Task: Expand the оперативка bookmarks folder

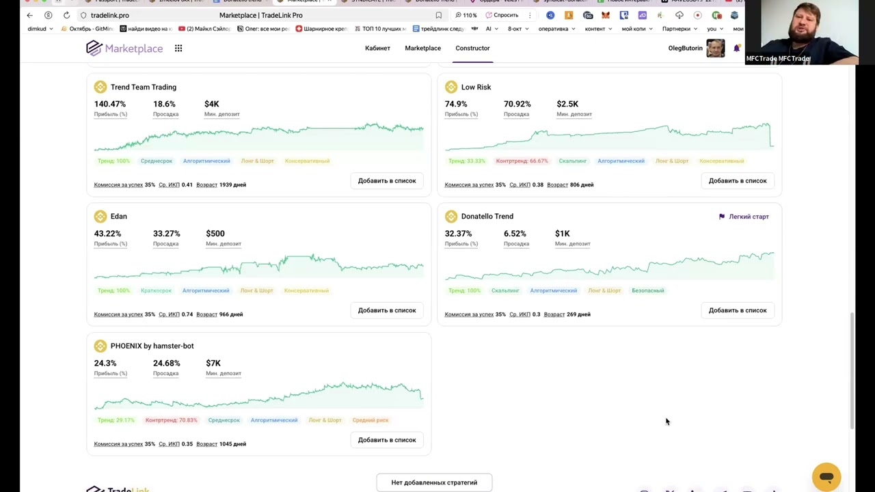Action: tap(556, 29)
